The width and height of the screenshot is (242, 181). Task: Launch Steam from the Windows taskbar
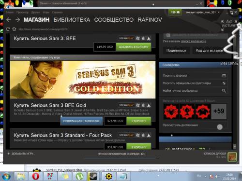(93, 176)
